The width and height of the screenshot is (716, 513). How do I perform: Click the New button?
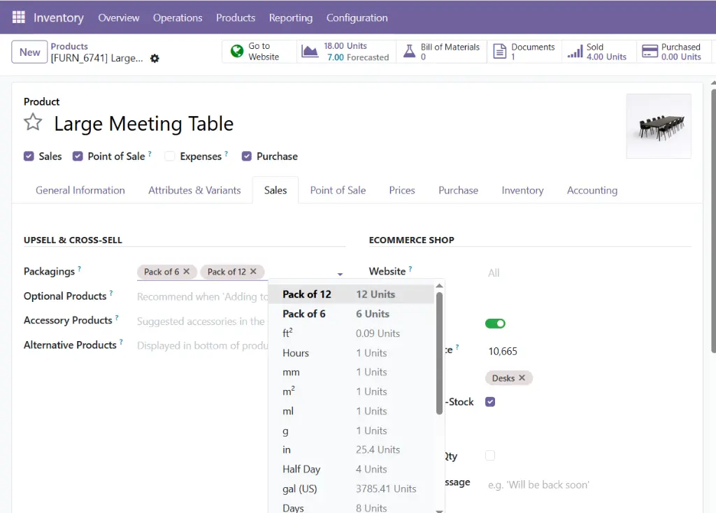[29, 52]
